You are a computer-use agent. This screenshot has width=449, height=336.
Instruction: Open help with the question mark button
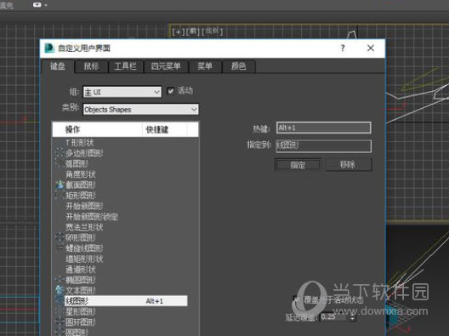tap(343, 48)
